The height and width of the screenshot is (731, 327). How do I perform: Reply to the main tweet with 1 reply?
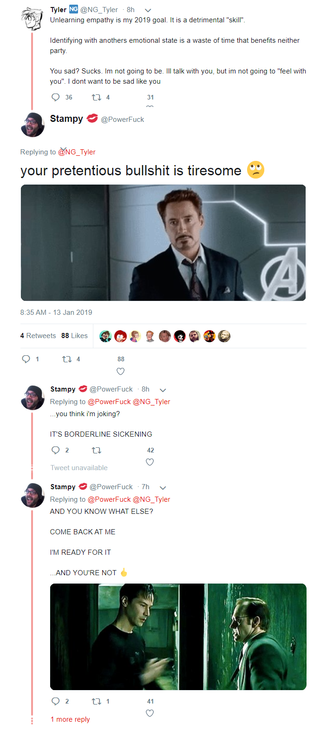coord(26,359)
